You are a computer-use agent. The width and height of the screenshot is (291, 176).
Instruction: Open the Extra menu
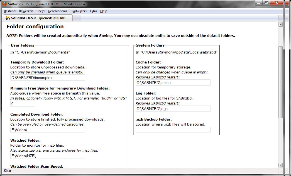(x=93, y=11)
